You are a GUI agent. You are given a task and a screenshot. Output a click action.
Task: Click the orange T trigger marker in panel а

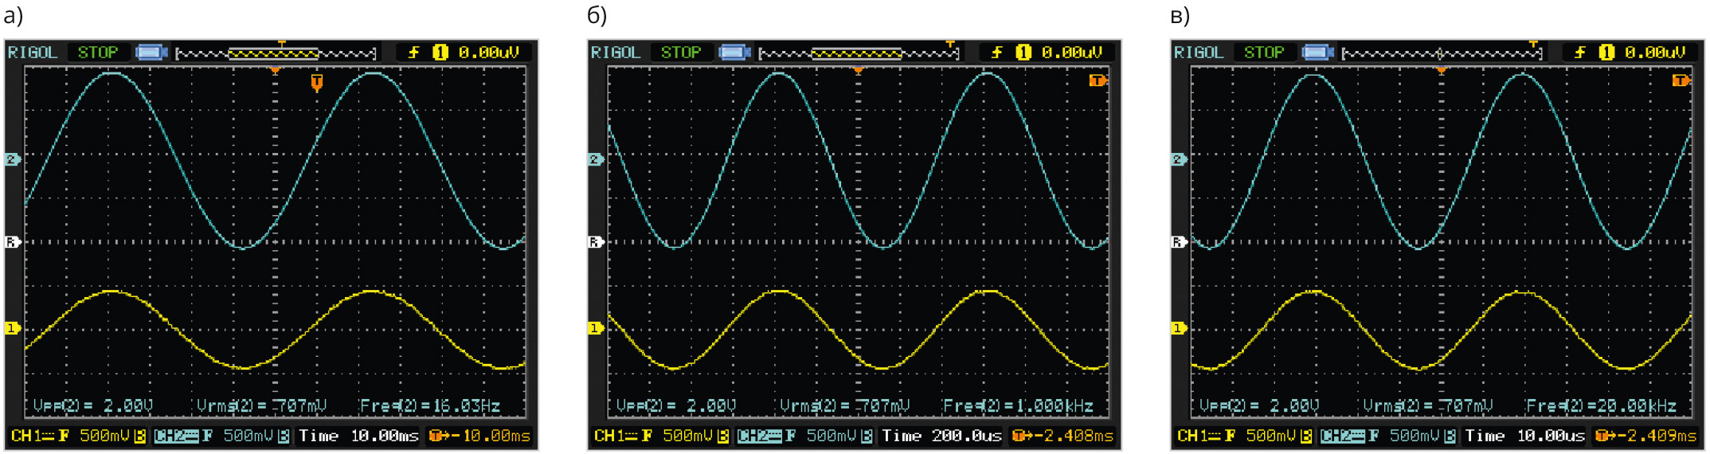click(316, 82)
